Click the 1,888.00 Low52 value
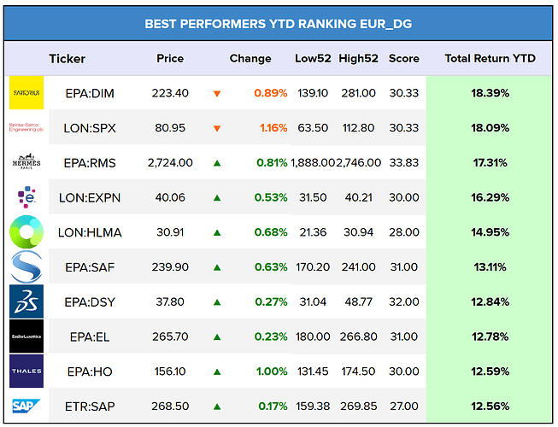This screenshot has width=558, height=427. (x=313, y=163)
